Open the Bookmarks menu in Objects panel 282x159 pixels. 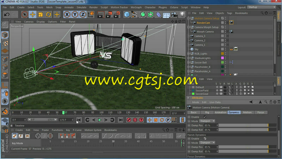(x=241, y=13)
